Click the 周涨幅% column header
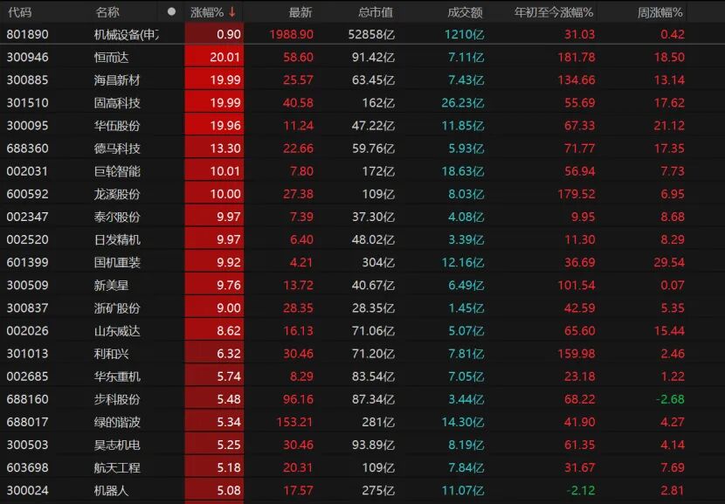Image resolution: width=725 pixels, height=504 pixels. 660,12
